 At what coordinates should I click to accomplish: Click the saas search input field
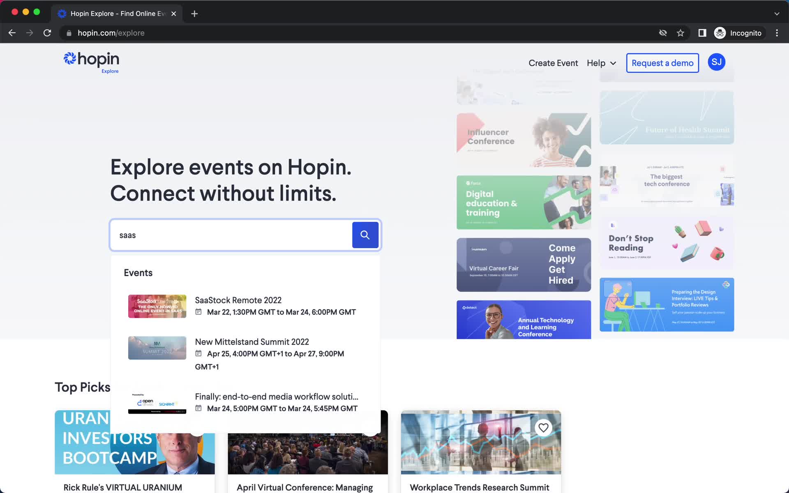232,235
